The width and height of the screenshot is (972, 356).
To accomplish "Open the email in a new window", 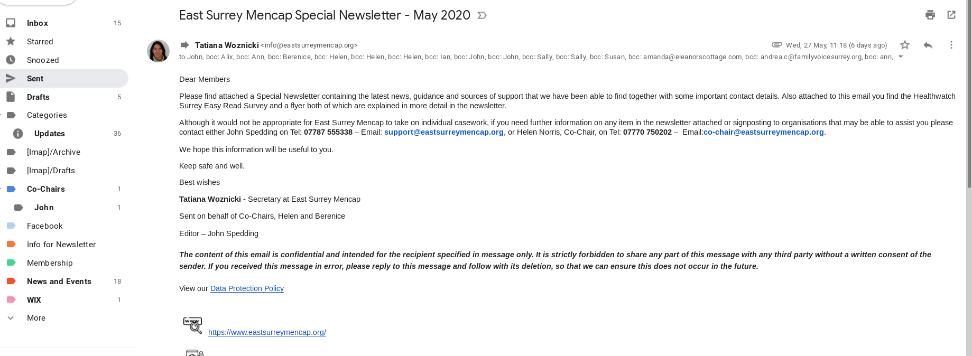I will pos(951,15).
